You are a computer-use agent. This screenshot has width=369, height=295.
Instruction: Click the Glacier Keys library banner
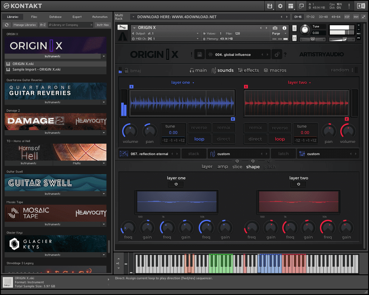56,244
